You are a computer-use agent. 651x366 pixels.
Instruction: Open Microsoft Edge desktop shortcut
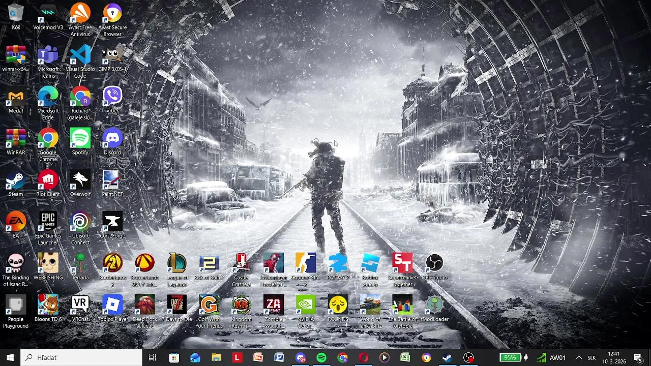click(48, 103)
